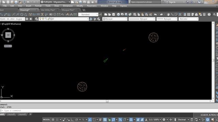Open the File menu
This screenshot has width=218, height=122.
tap(5, 6)
